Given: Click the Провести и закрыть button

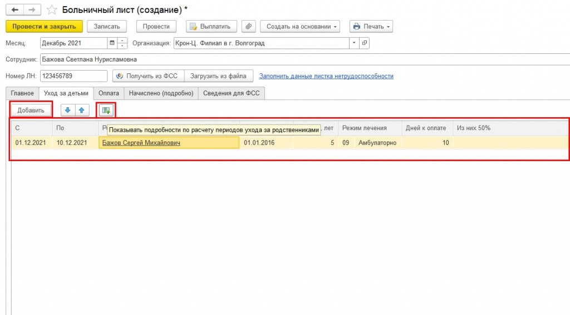Looking at the screenshot, I should pos(44,26).
